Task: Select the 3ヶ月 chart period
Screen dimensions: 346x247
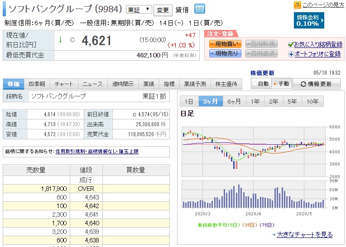Action: point(211,101)
